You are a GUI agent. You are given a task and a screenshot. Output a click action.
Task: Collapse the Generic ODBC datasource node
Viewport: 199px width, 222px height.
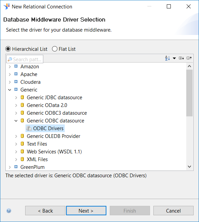point(16,121)
